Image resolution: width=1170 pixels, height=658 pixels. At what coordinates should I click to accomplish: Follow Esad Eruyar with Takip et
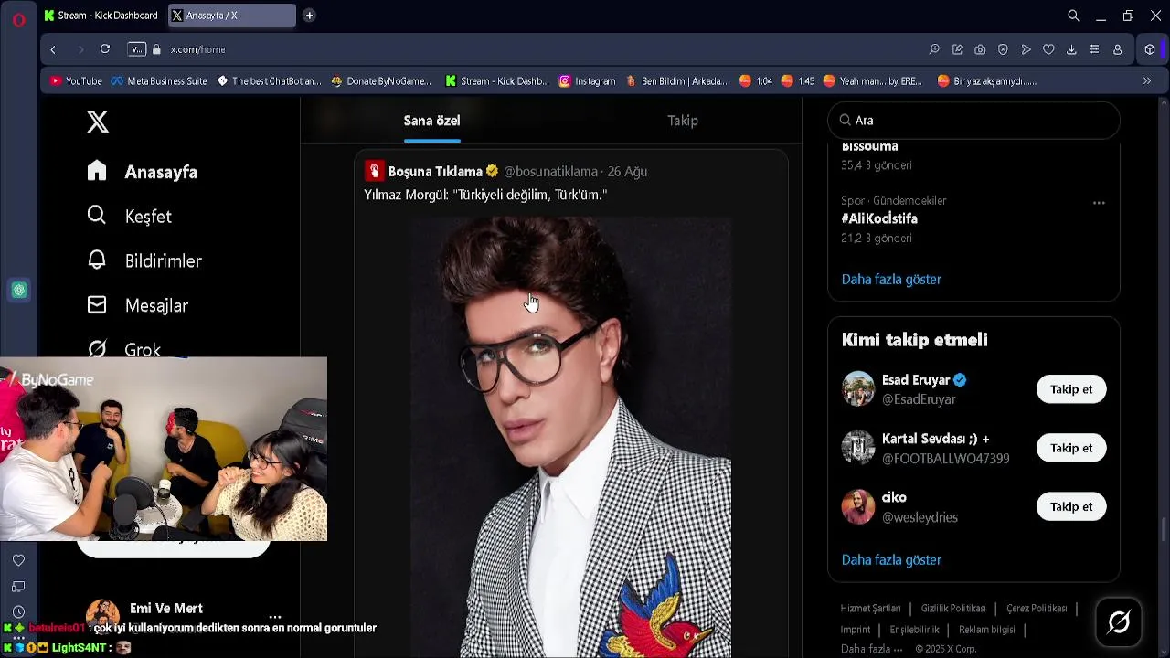pos(1071,389)
